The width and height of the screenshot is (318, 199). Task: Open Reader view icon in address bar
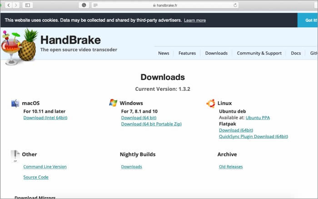point(95,5)
